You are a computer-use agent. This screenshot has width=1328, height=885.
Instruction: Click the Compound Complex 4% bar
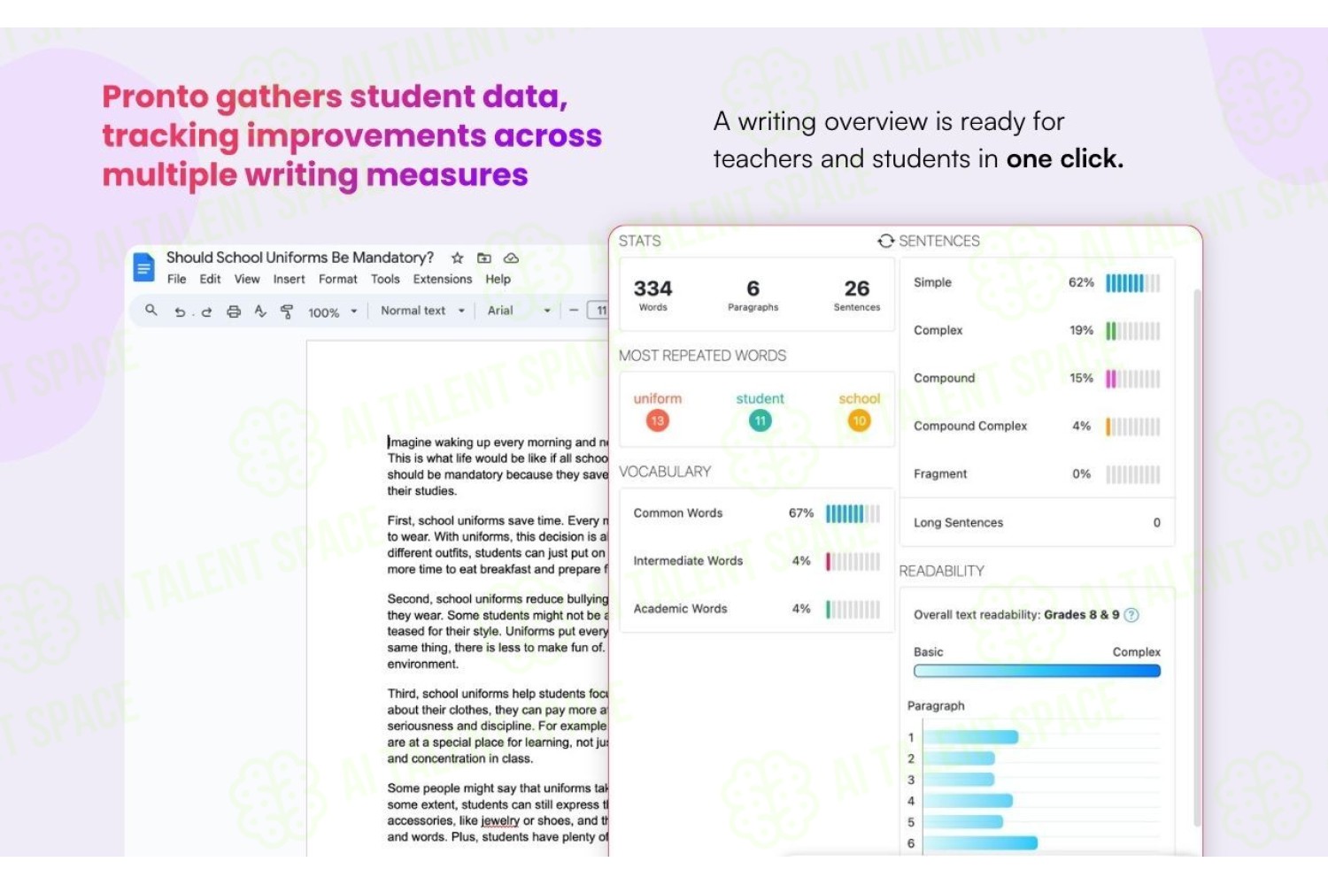tap(1132, 427)
